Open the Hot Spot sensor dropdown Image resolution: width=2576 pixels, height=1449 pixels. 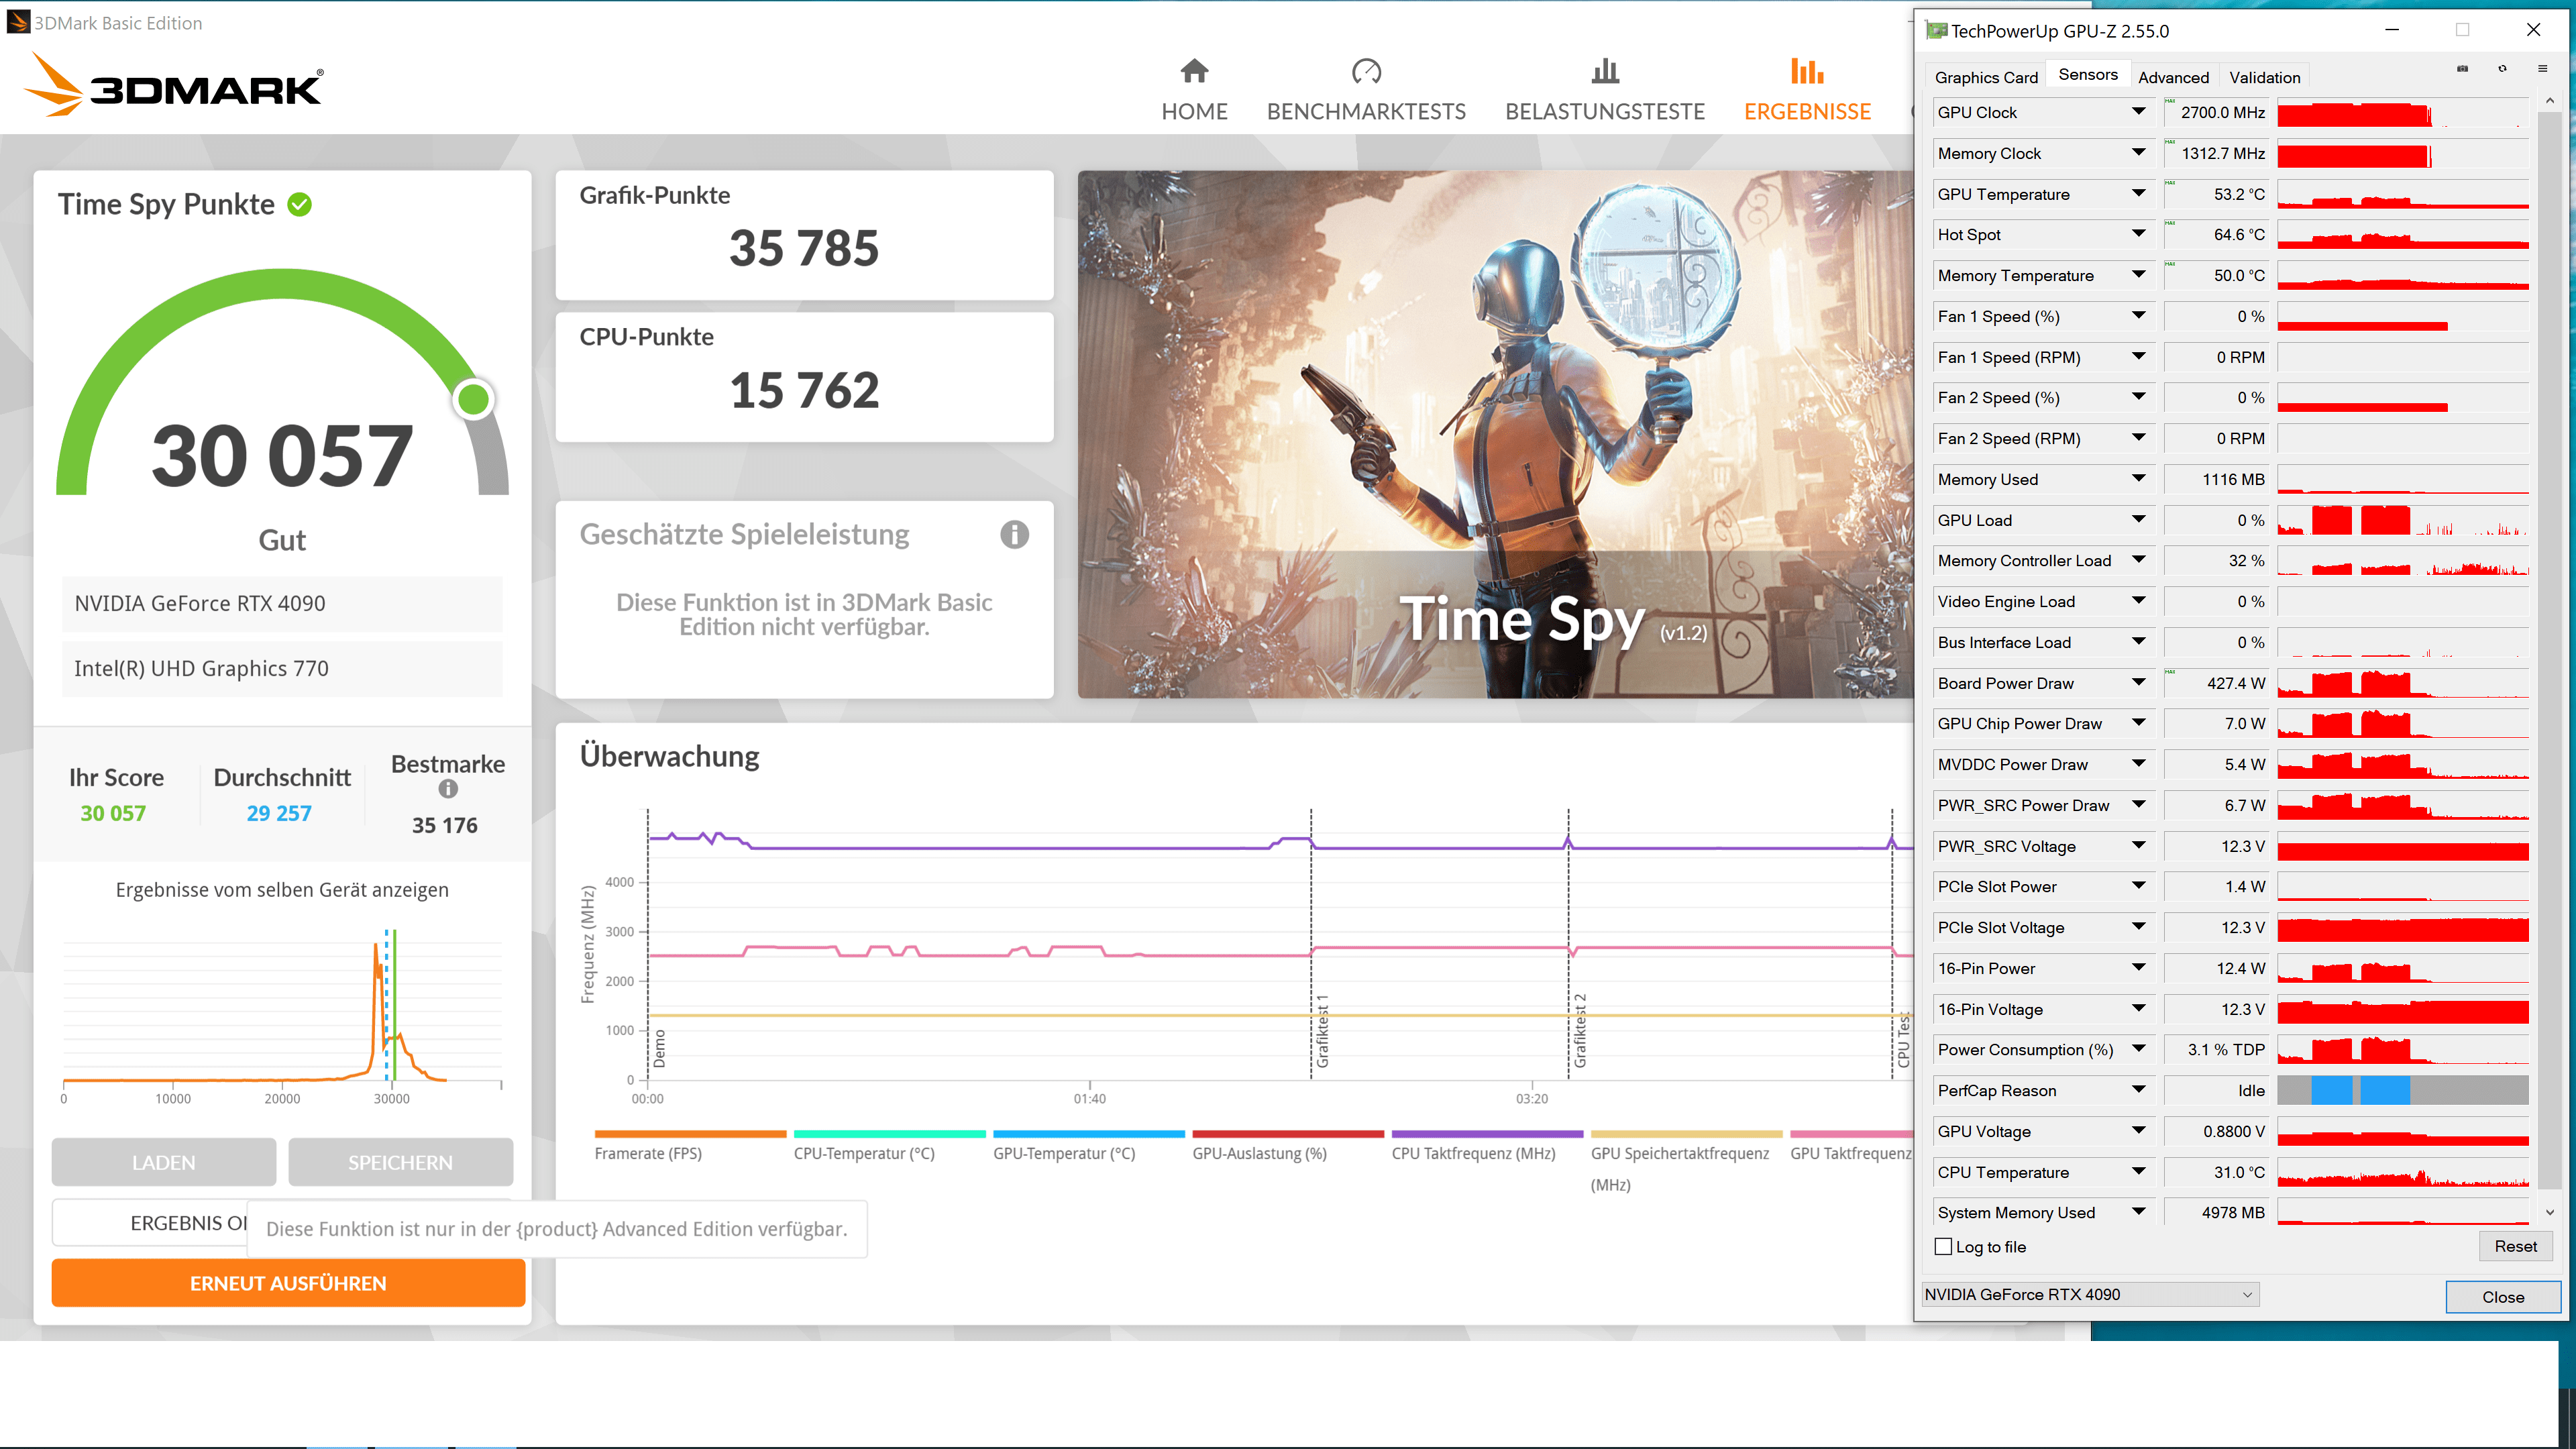(x=2138, y=234)
